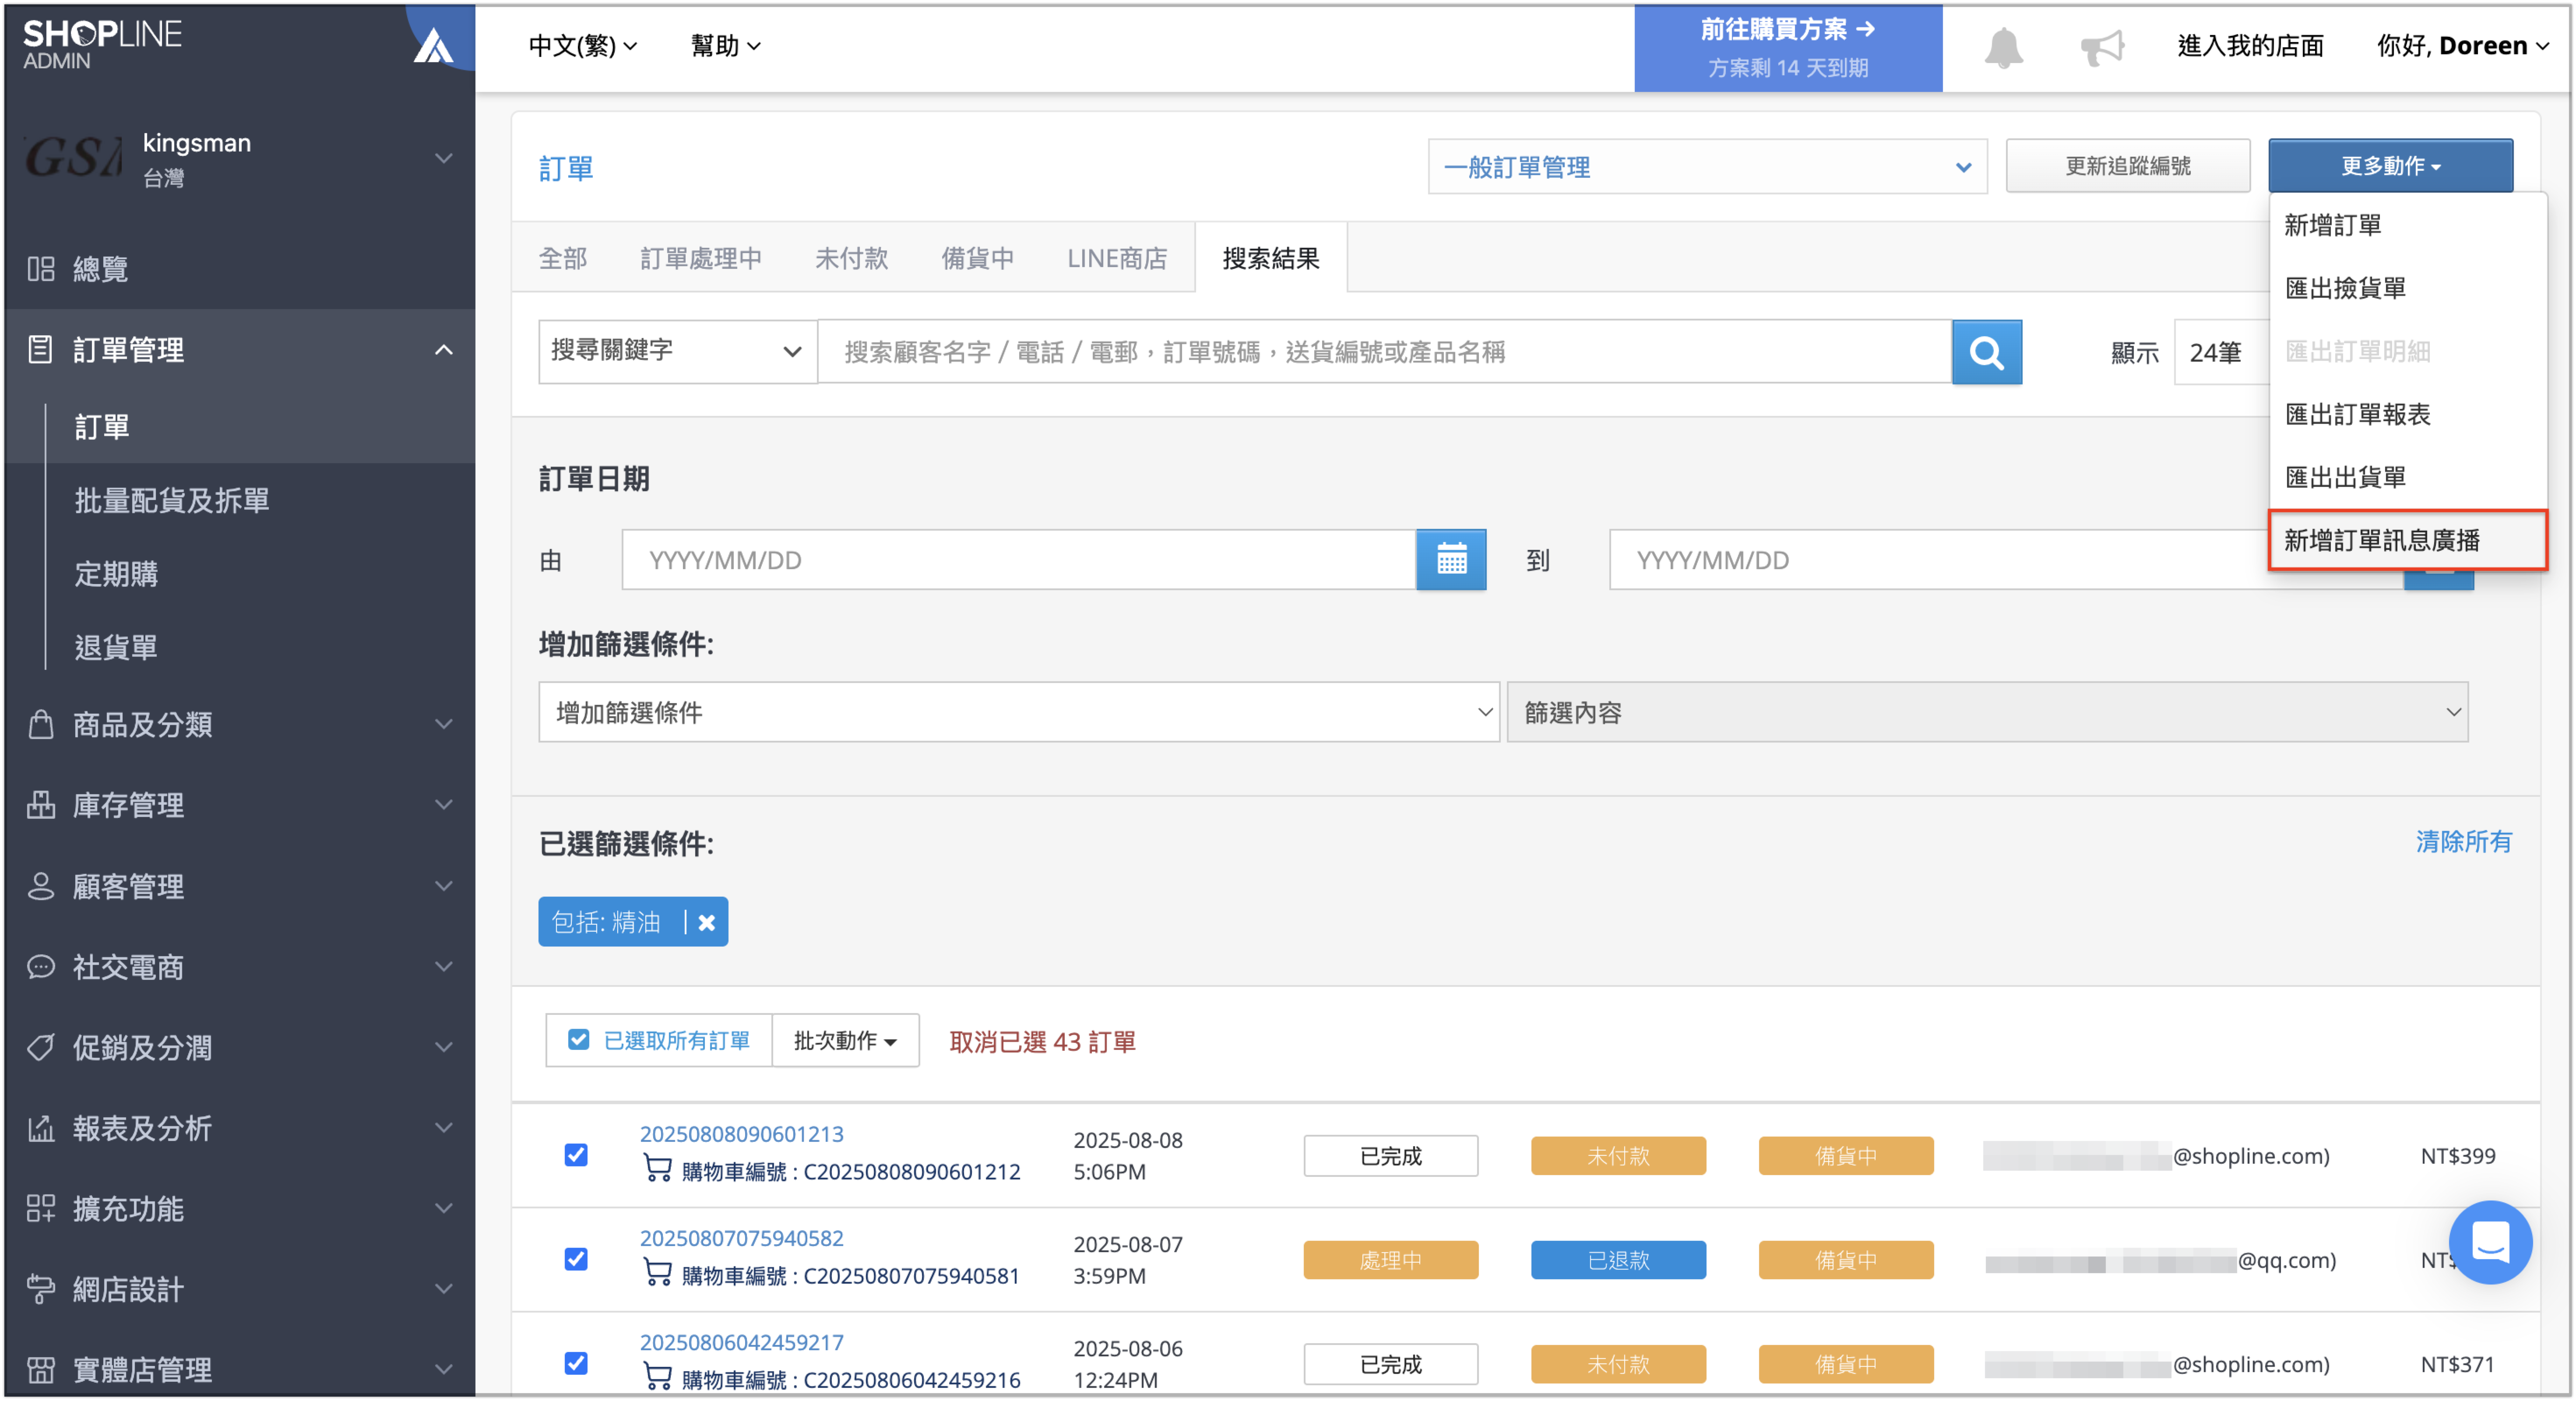Uncheck order 20250808090601213 checkbox
The image size is (2576, 1401).
pos(576,1154)
